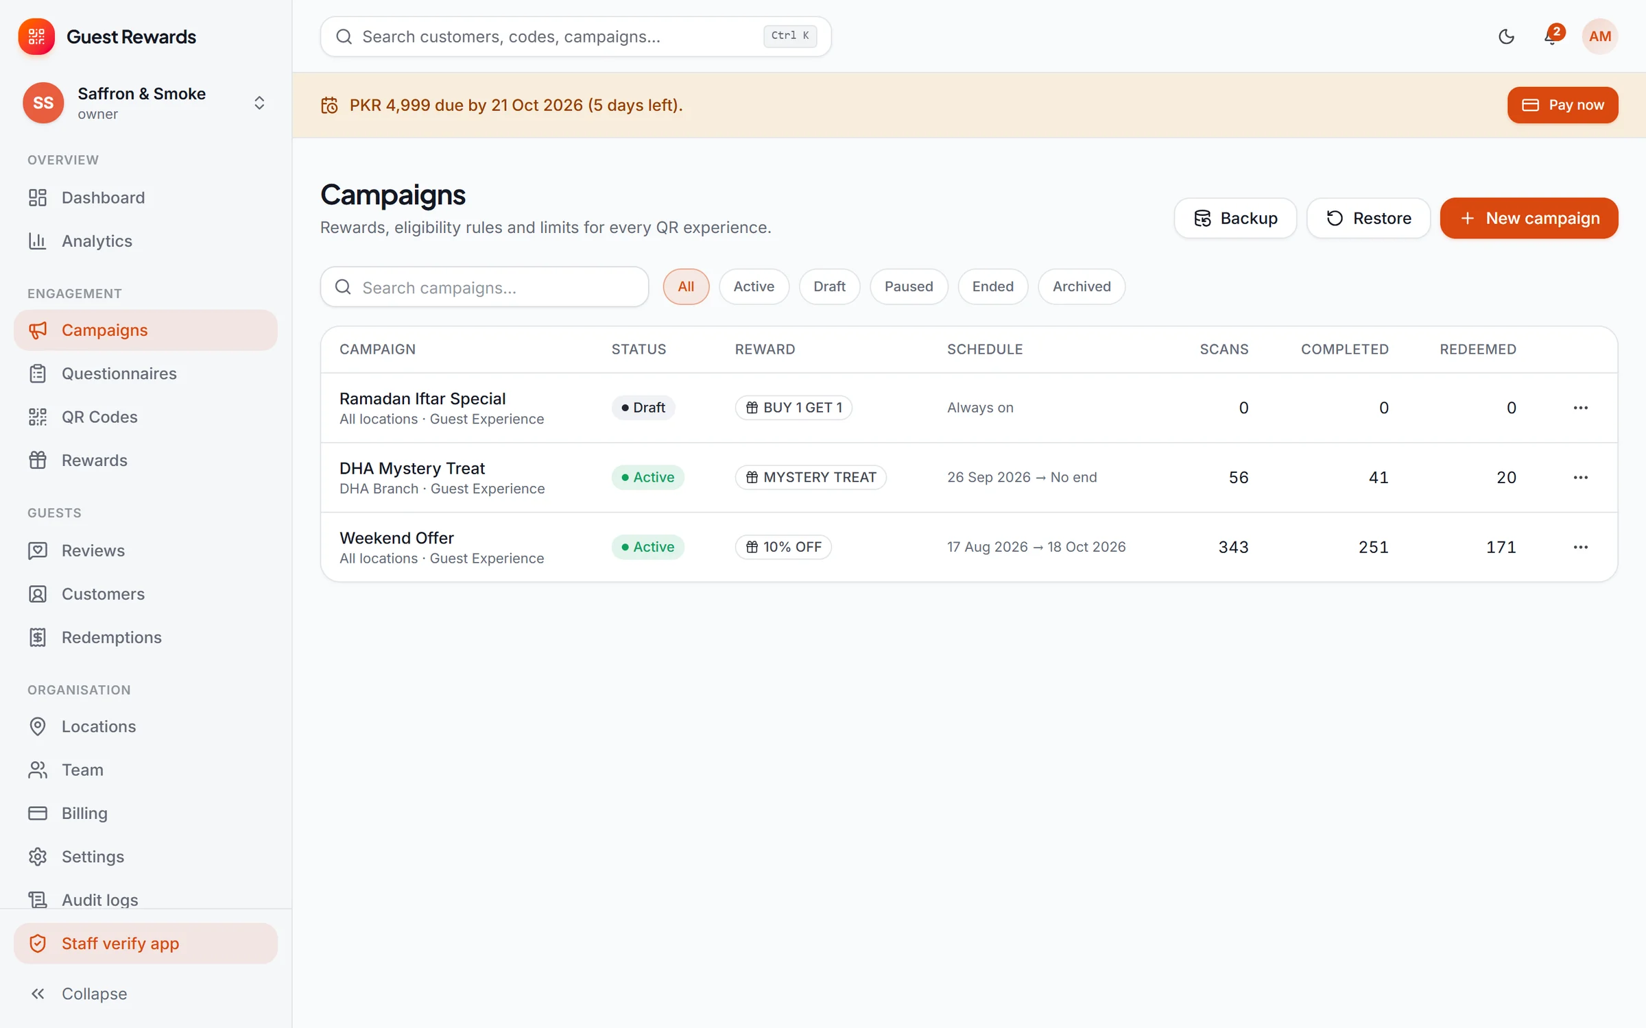Create a New campaign

(x=1529, y=218)
